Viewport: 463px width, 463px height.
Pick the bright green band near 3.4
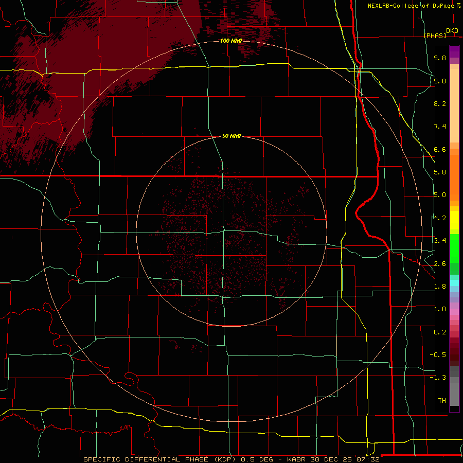pos(454,247)
